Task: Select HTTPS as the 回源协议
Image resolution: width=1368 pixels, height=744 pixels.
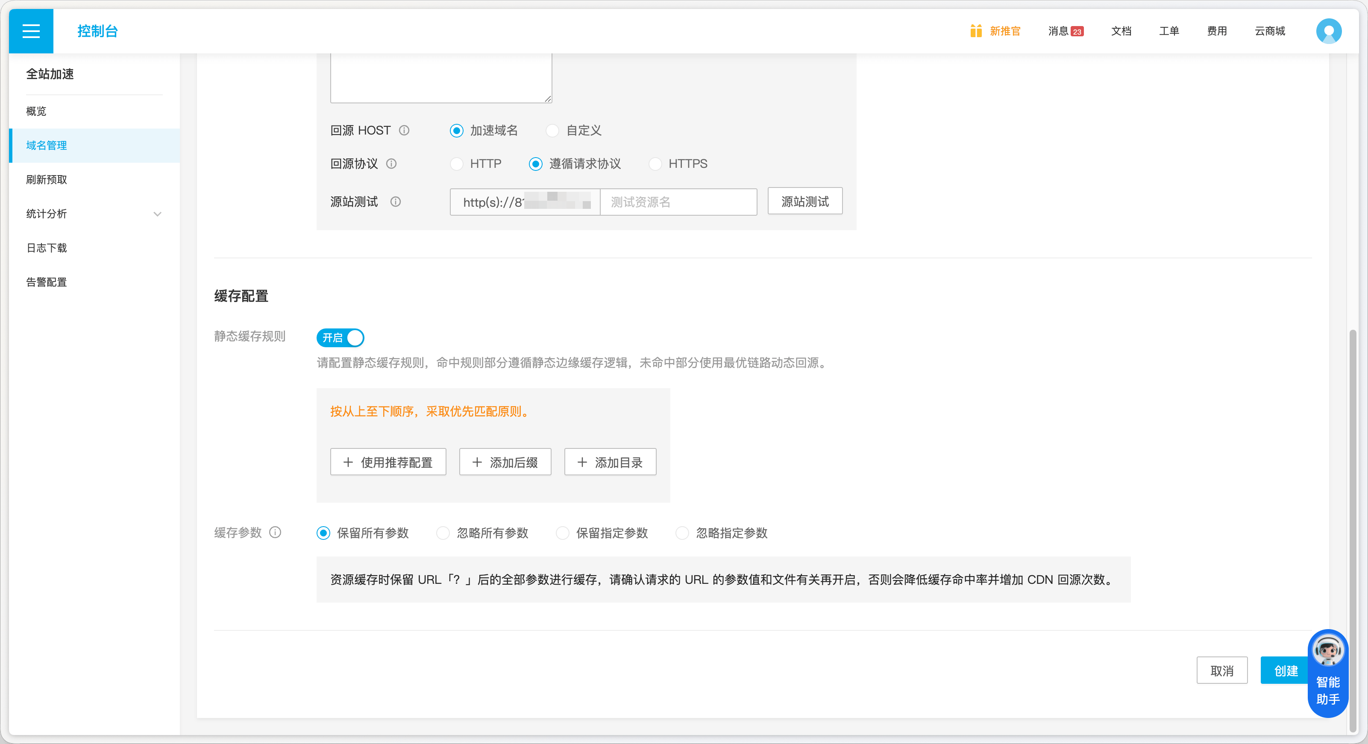Action: [x=655, y=164]
